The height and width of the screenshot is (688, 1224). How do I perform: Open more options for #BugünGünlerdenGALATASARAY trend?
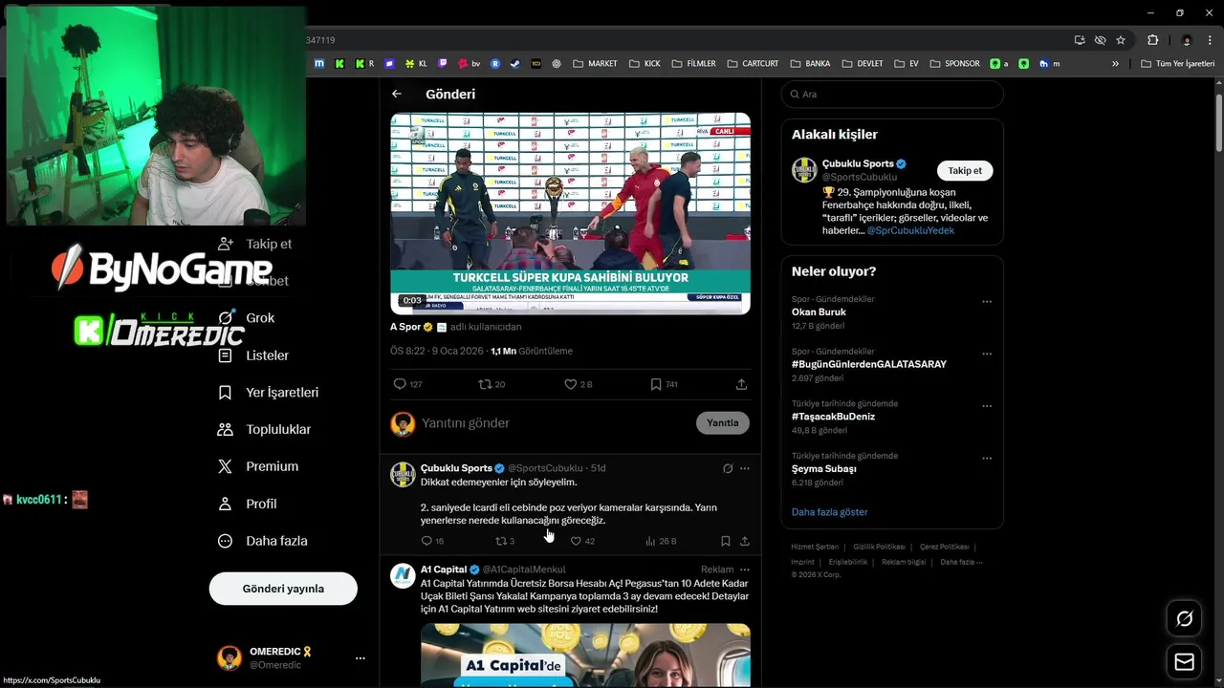click(x=987, y=354)
